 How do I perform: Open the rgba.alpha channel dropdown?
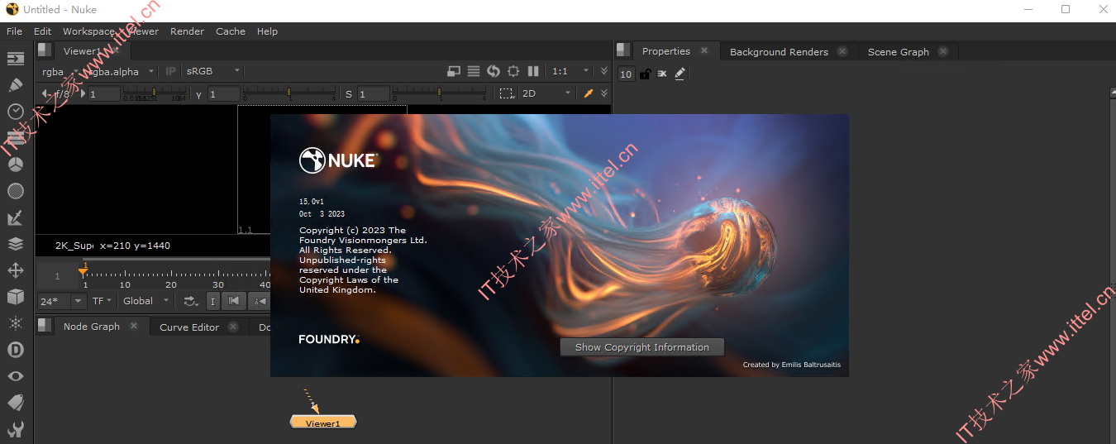[120, 71]
